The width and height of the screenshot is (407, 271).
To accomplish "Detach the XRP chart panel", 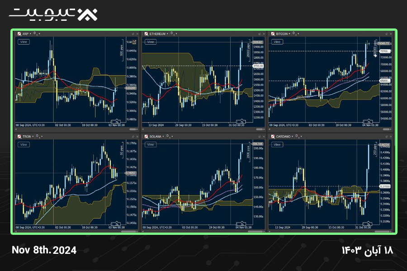I will pos(133,34).
